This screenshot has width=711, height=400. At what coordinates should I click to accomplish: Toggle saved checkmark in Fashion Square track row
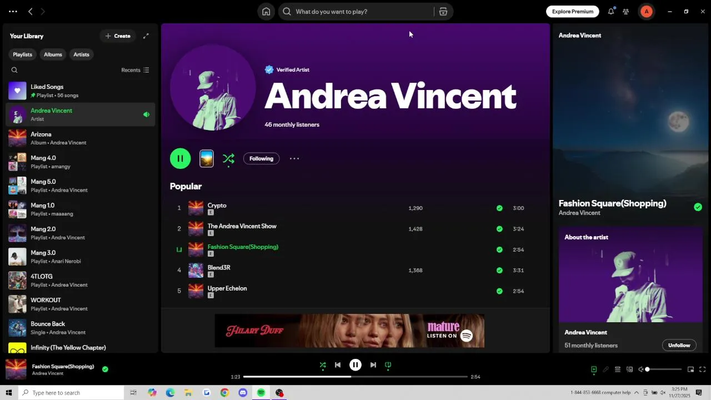[499, 249]
